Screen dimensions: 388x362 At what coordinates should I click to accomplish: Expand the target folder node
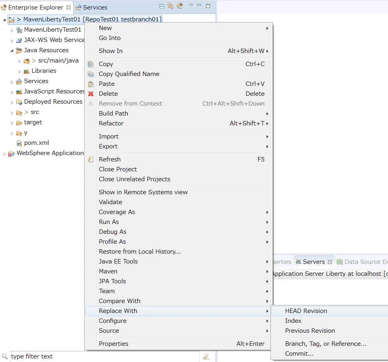pos(12,123)
